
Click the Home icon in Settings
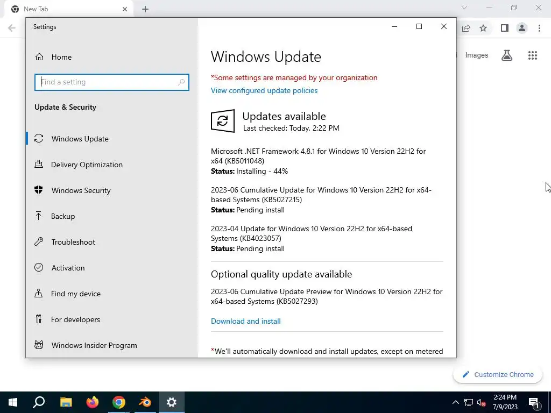39,57
